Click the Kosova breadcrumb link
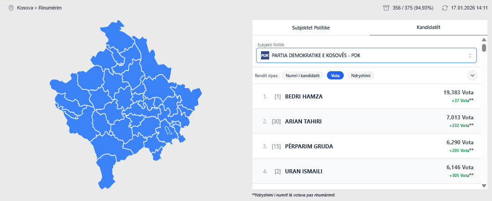The width and height of the screenshot is (492, 201). click(25, 8)
